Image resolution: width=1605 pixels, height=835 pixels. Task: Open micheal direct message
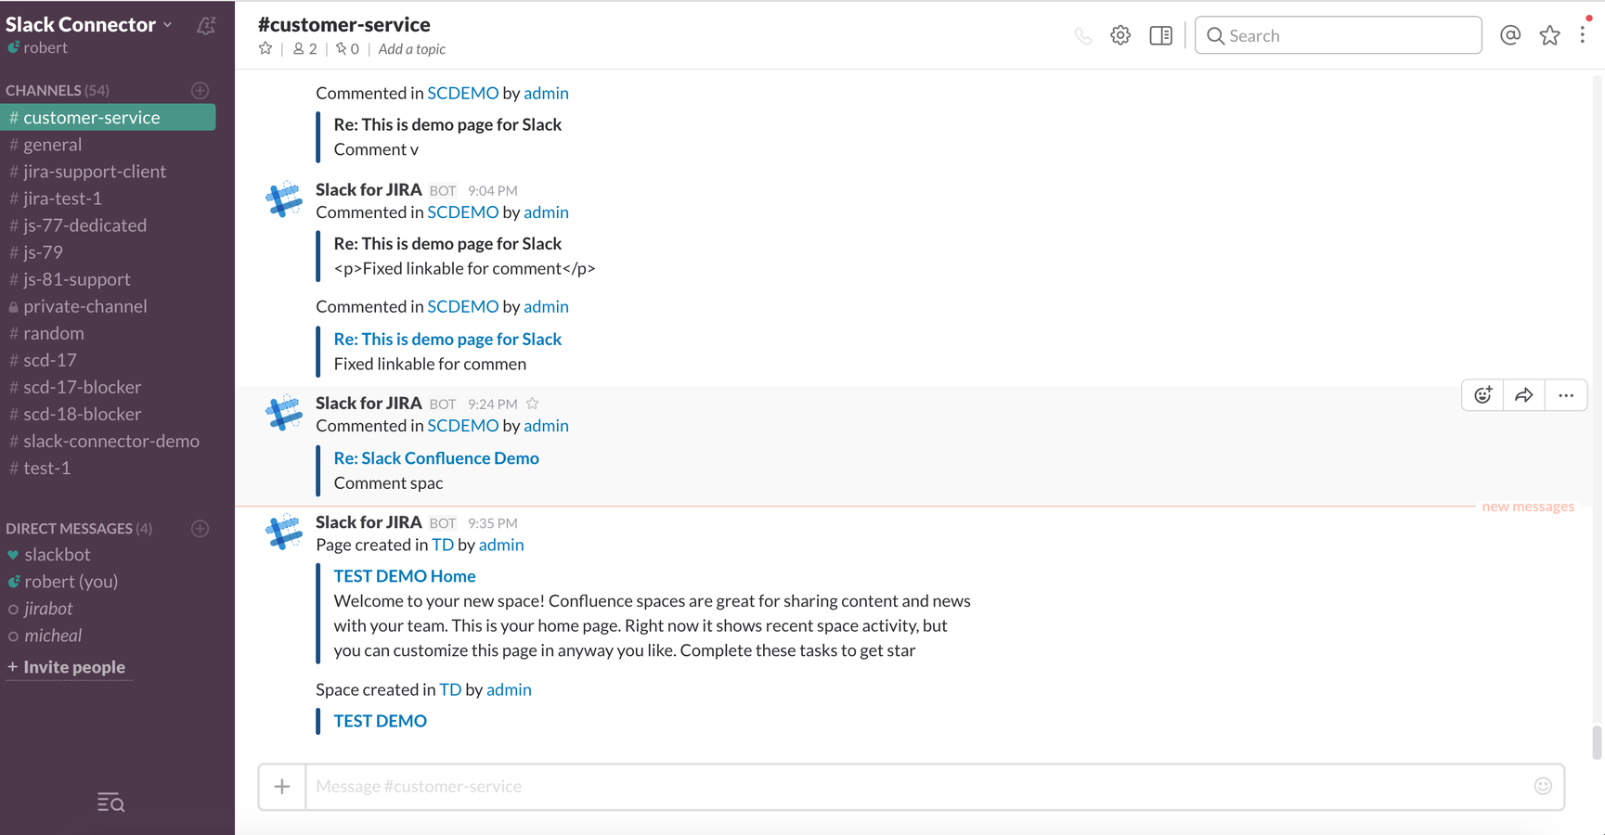click(x=108, y=635)
